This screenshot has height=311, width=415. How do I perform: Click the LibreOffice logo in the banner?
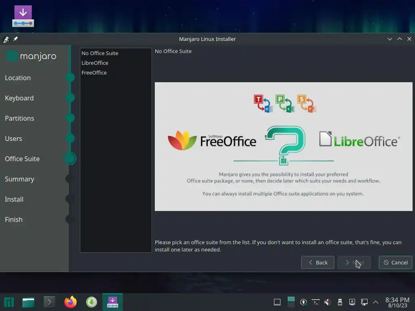pos(360,139)
